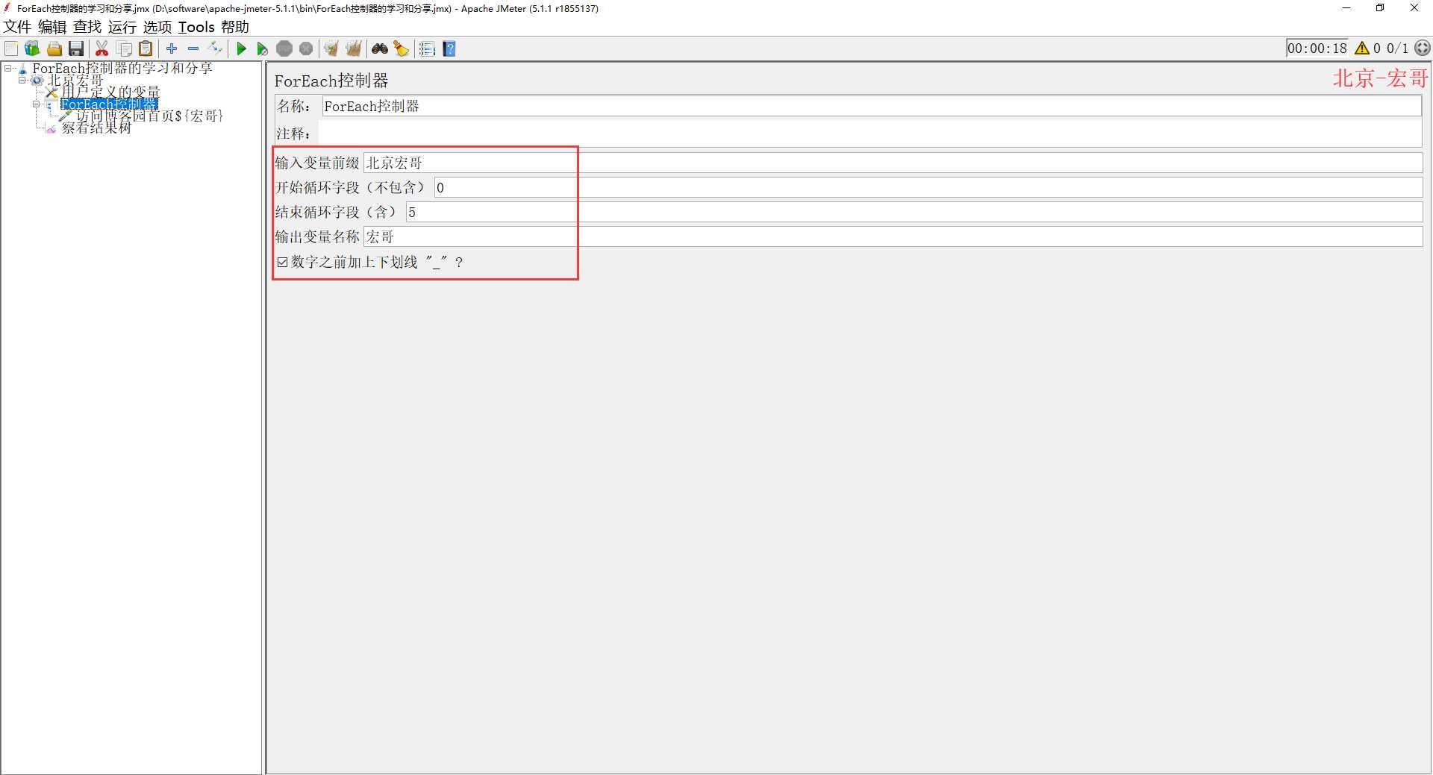The image size is (1433, 775).
Task: Collapse the test plan root node
Action: click(x=7, y=69)
